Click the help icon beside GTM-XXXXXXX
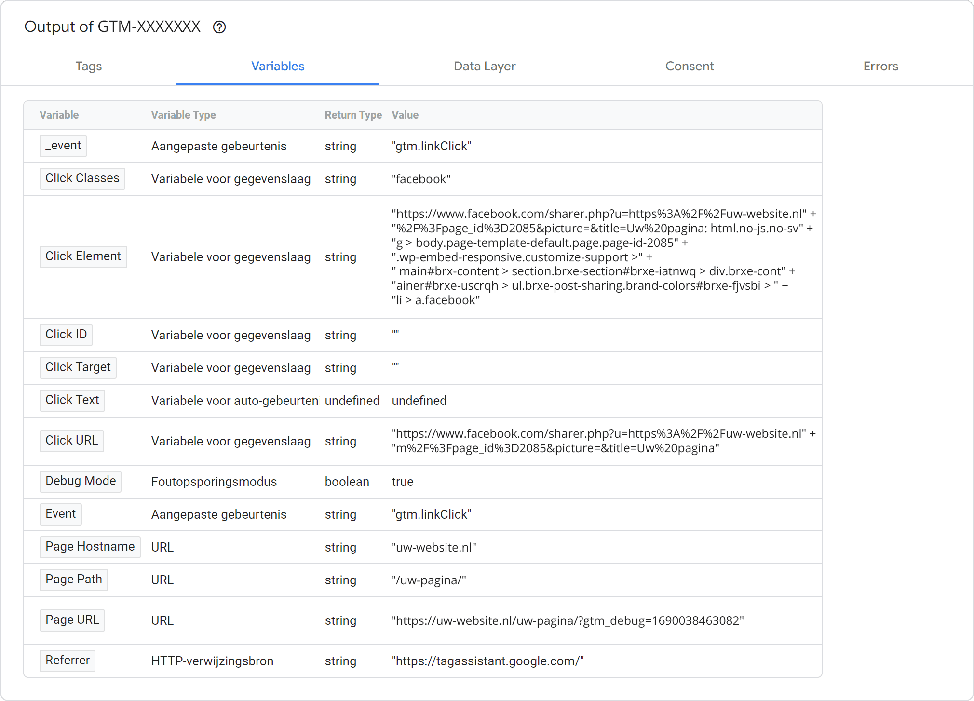The height and width of the screenshot is (701, 974). coord(219,27)
